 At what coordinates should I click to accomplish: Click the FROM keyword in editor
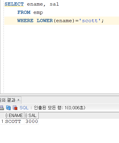24,12
